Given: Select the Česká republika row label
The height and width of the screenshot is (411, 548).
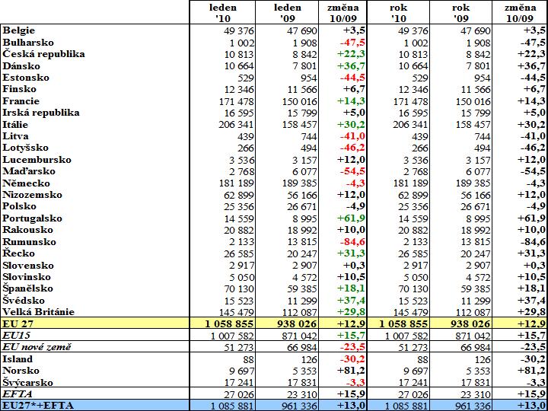Looking at the screenshot, I should (x=43, y=54).
